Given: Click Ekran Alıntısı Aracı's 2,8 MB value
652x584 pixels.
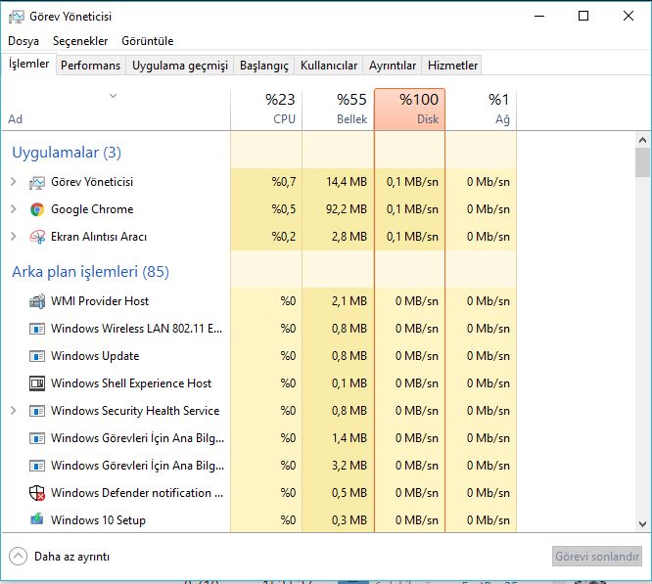Looking at the screenshot, I should coord(349,237).
